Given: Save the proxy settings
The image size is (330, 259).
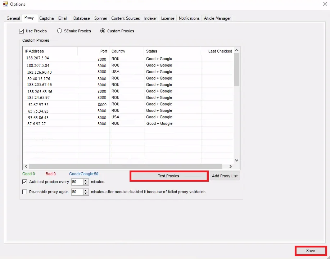Looking at the screenshot, I should coord(311,251).
